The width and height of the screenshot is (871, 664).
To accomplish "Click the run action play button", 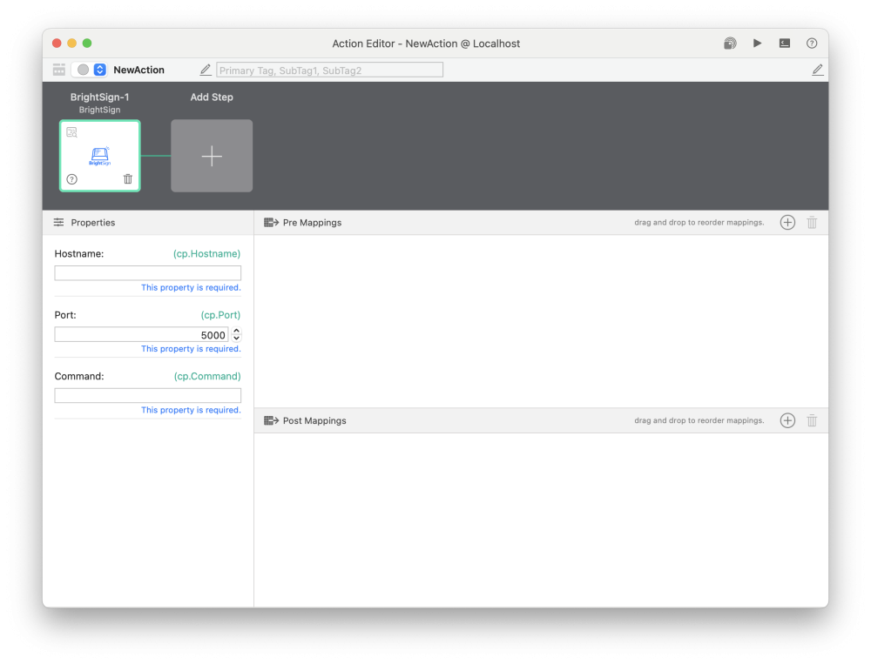I will point(757,44).
